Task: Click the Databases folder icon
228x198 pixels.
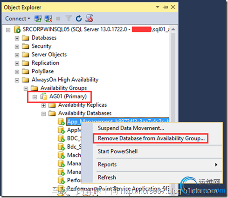Action: (x=26, y=38)
